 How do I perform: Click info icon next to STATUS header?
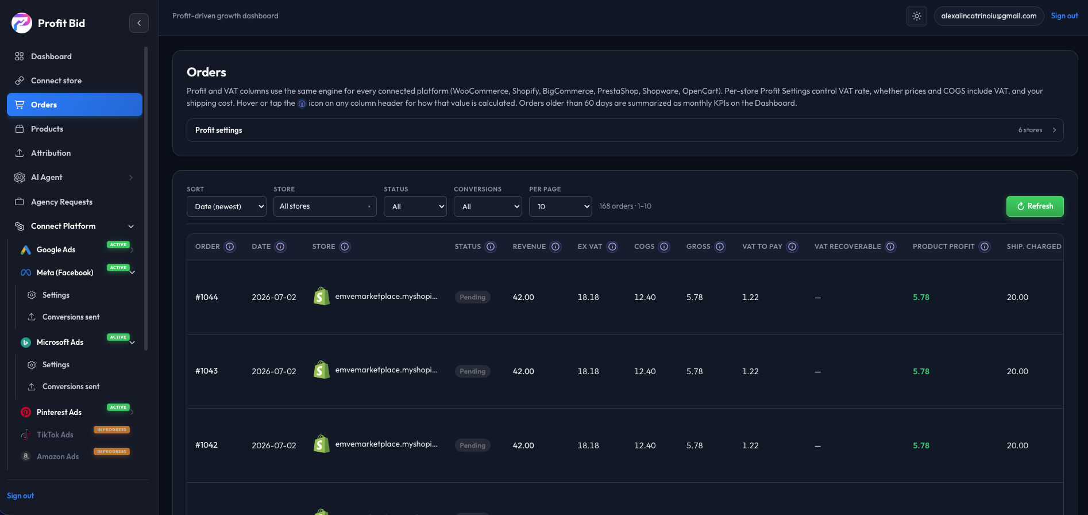tap(491, 247)
